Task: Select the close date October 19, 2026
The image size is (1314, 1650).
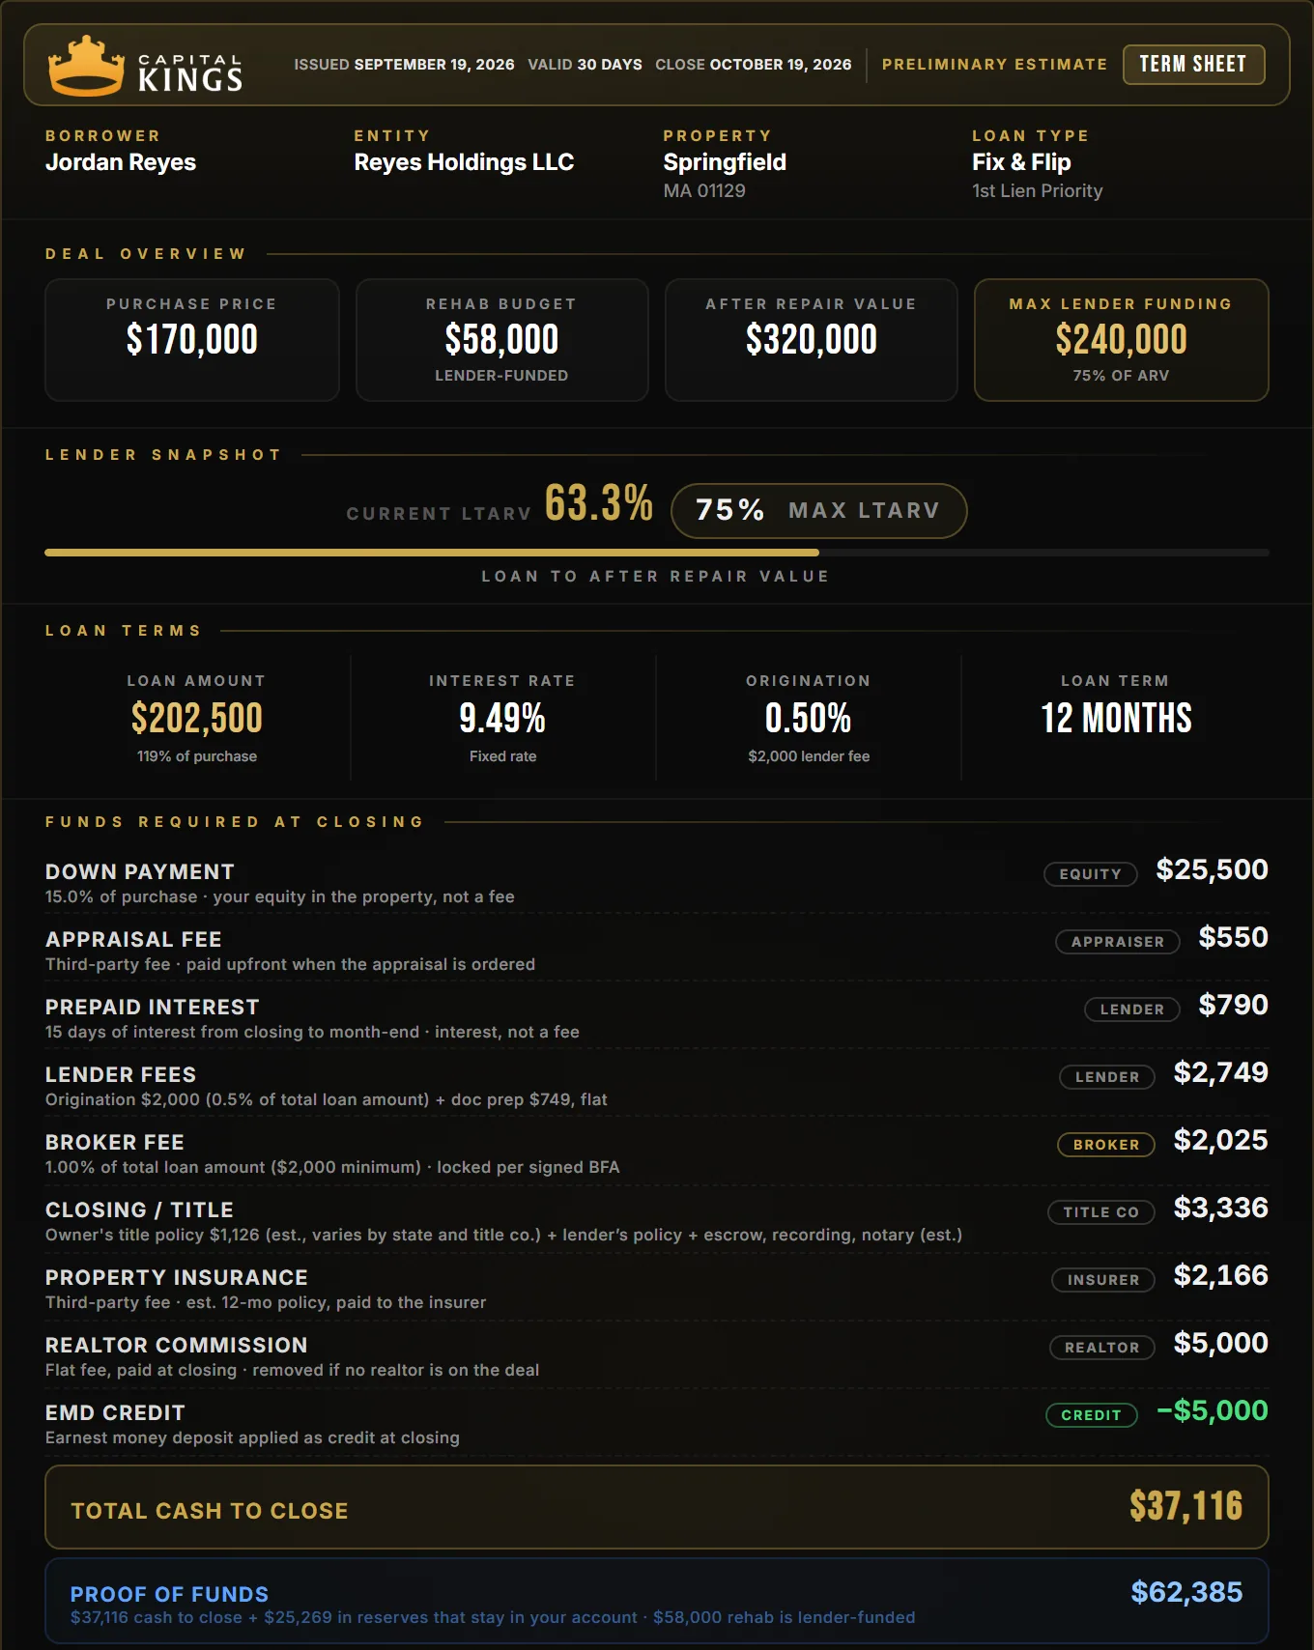Action: tap(781, 65)
